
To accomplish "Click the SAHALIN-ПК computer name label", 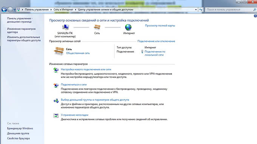I will click(x=65, y=33).
